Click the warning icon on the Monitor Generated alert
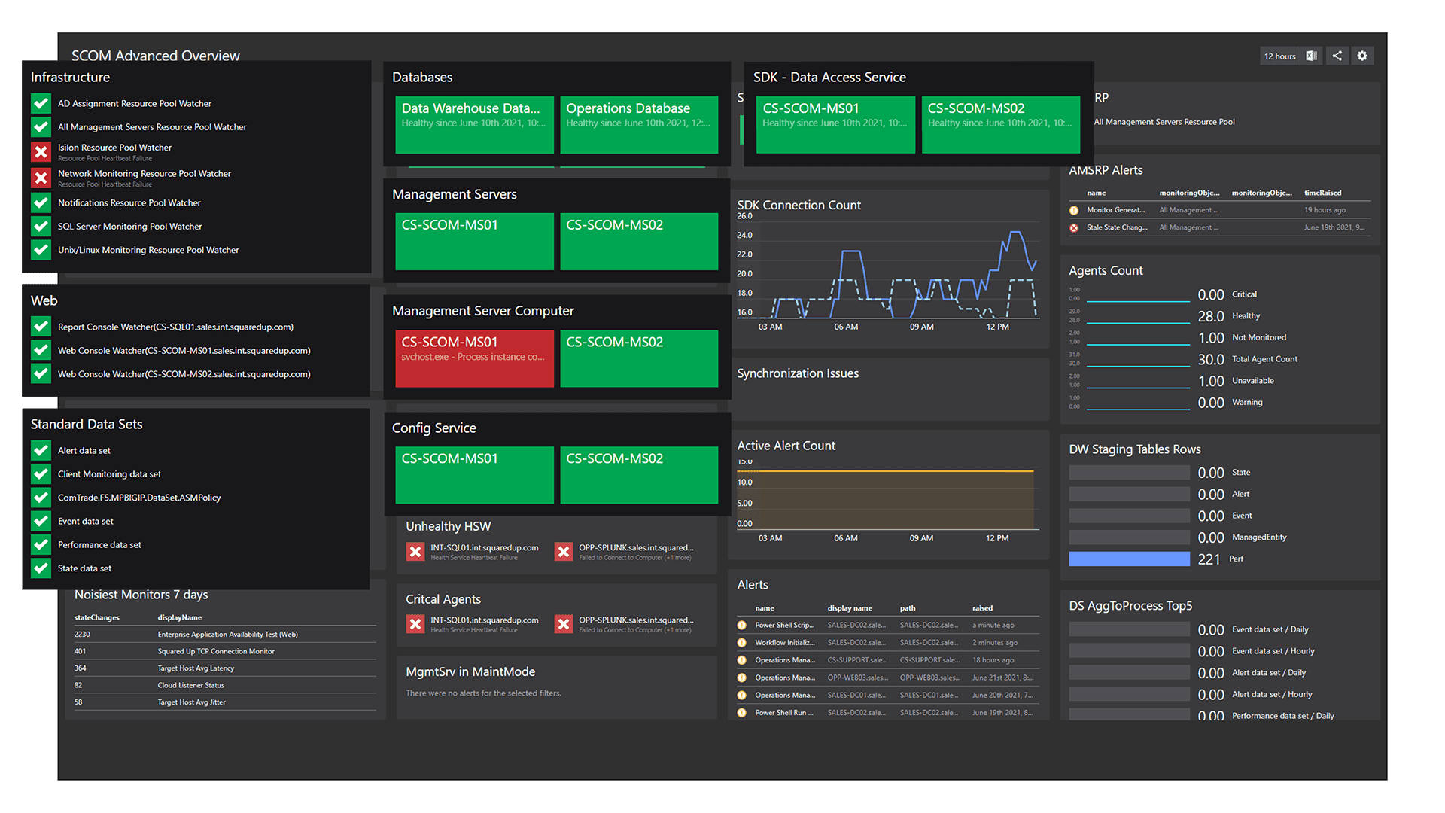 point(1074,209)
